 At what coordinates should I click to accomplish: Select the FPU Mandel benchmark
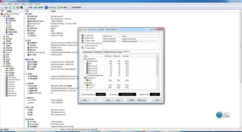12,93
